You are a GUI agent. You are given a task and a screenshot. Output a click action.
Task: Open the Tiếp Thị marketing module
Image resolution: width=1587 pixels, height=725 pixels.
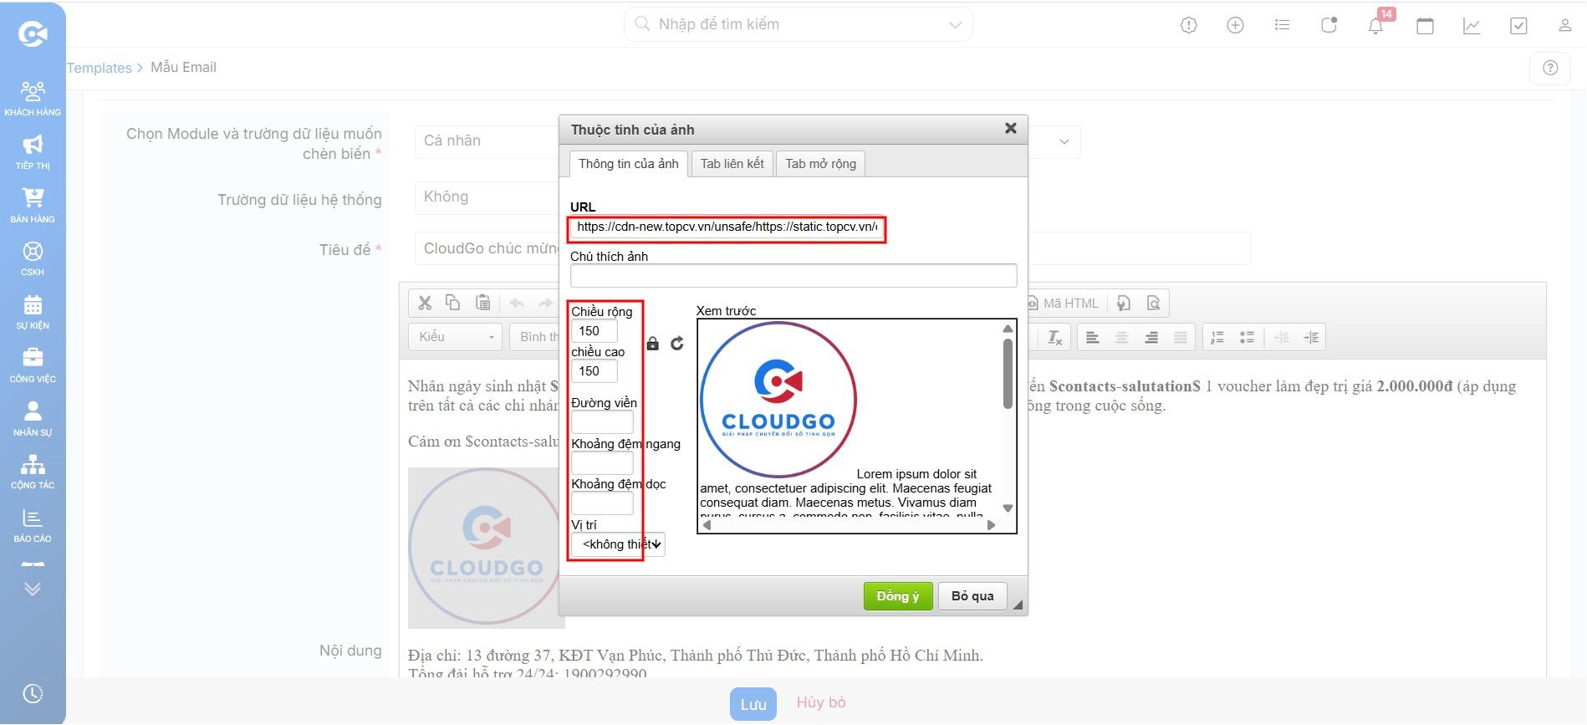(x=33, y=152)
